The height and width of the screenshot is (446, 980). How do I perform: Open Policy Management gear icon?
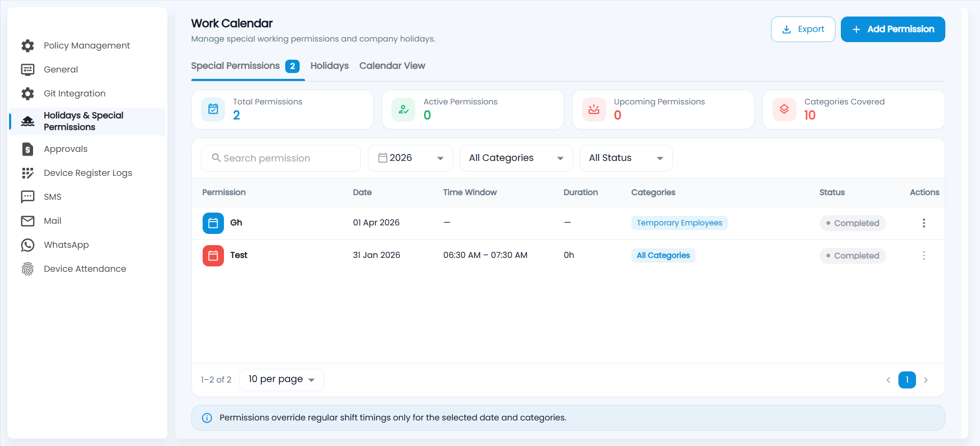point(28,46)
